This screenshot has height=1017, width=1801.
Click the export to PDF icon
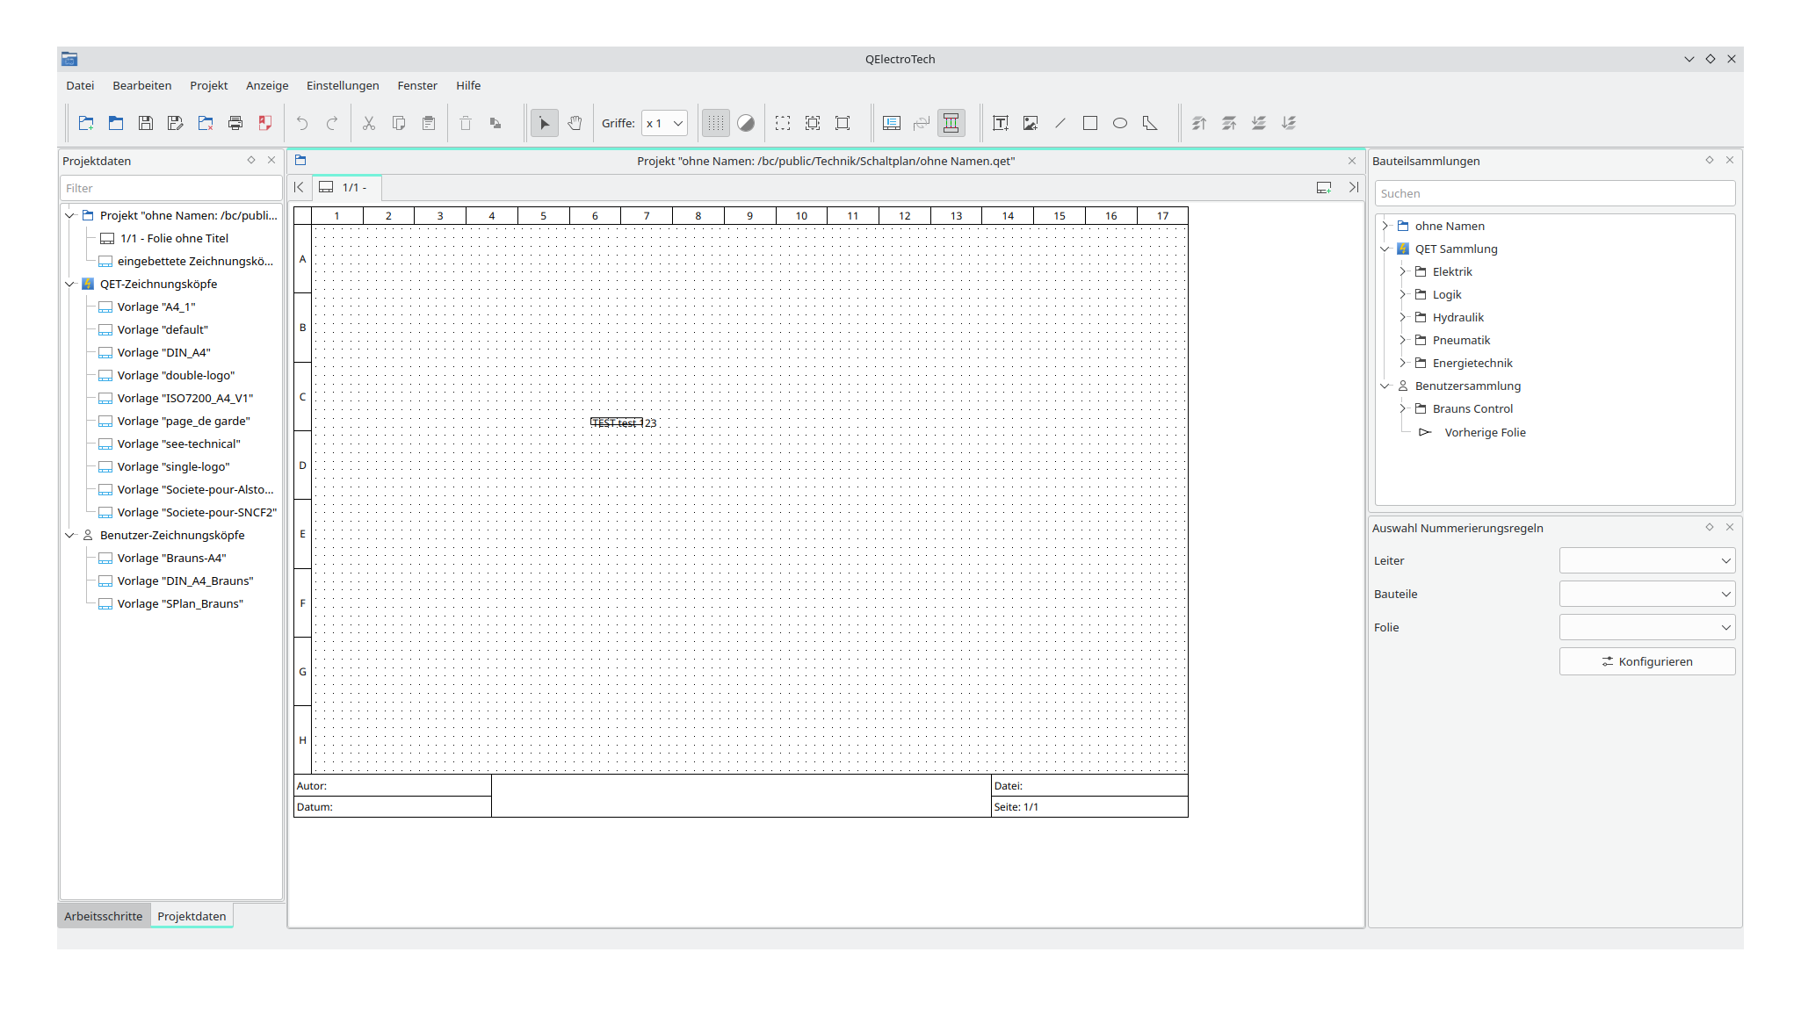(265, 123)
